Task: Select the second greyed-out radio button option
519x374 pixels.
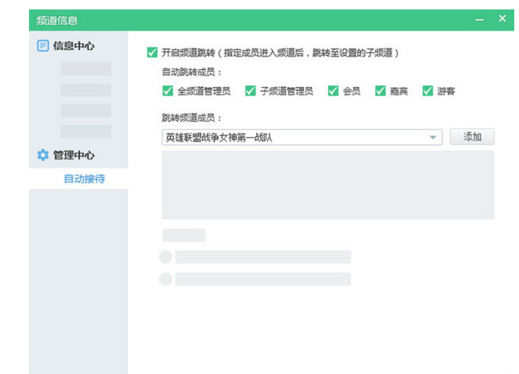Action: point(165,279)
